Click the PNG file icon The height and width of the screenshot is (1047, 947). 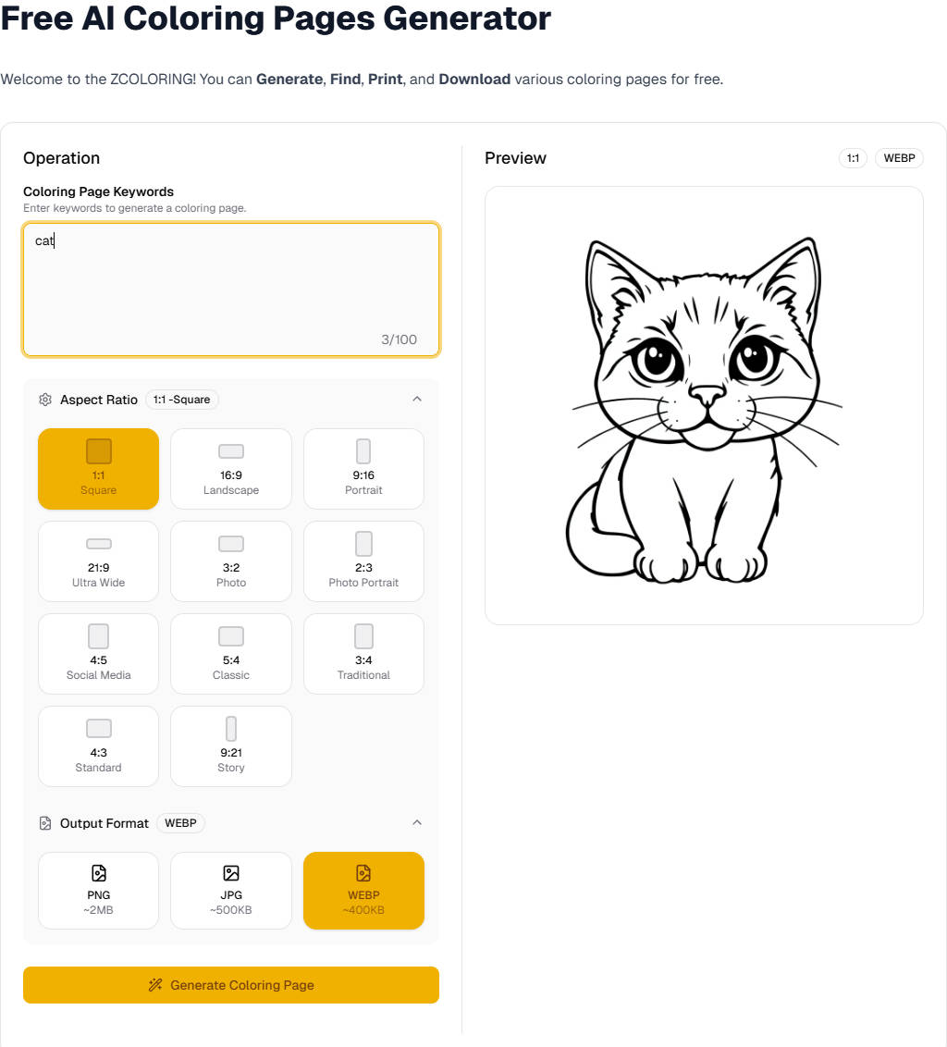[x=98, y=873]
